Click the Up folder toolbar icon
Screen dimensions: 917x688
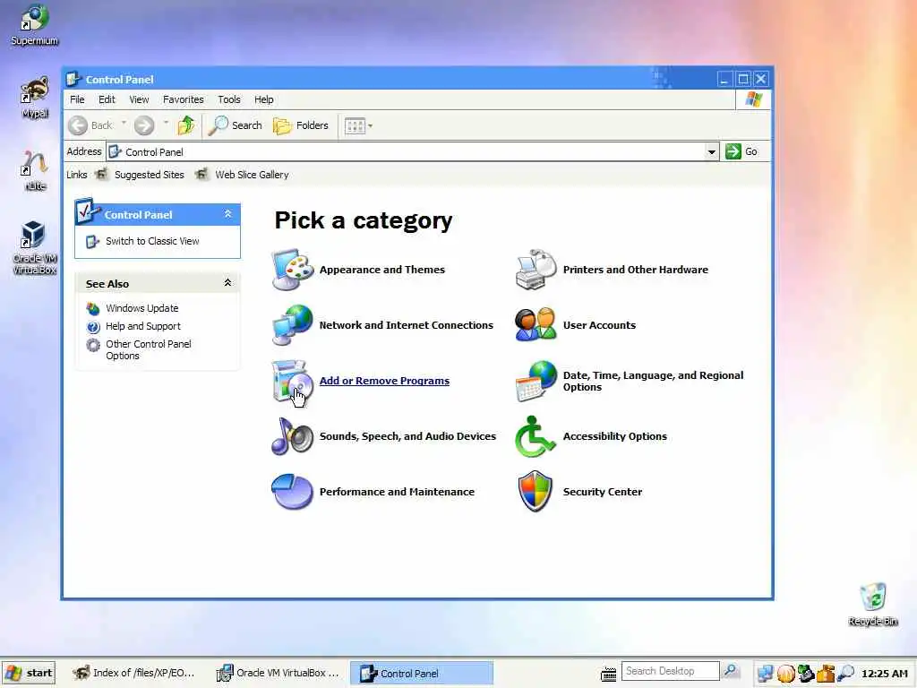186,125
